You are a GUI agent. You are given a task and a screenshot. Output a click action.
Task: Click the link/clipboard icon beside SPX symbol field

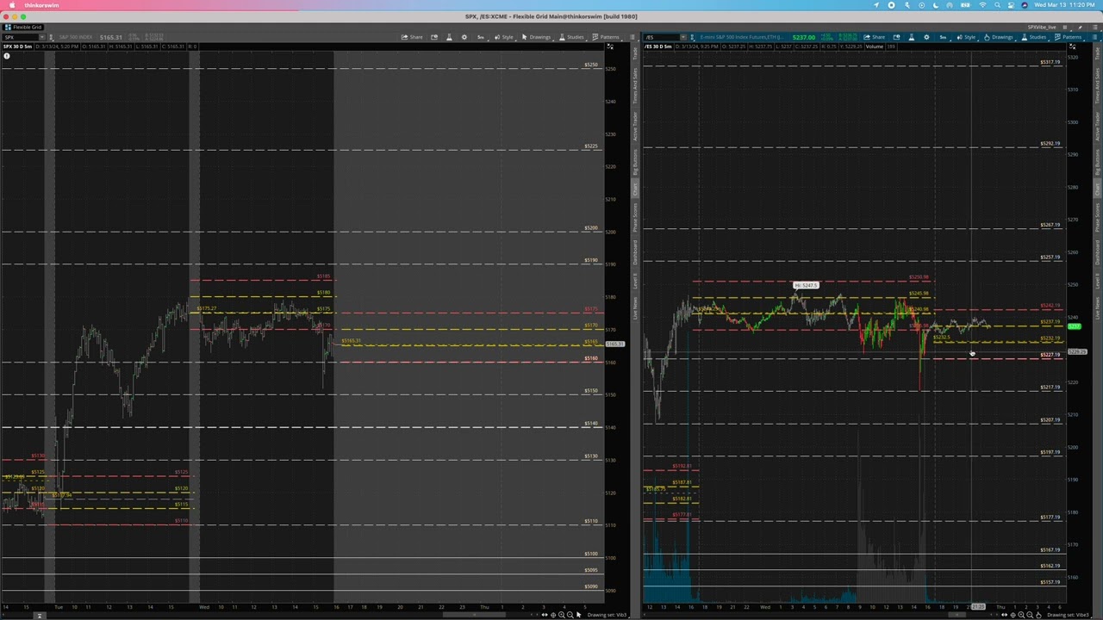[x=52, y=38]
